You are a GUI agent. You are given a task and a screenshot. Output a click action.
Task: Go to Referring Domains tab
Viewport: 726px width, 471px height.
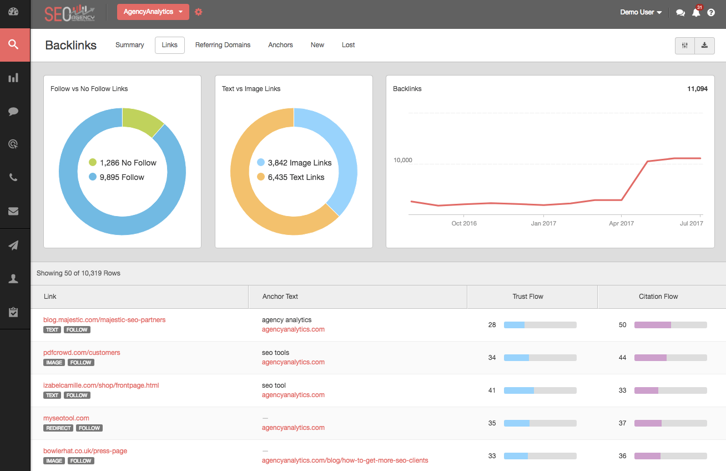point(223,45)
